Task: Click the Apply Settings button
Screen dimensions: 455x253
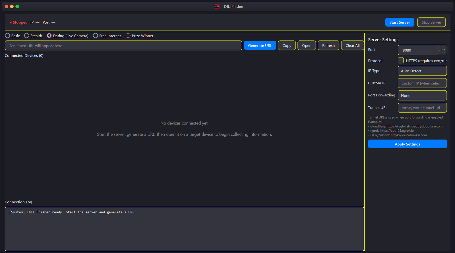Action: 407,144
